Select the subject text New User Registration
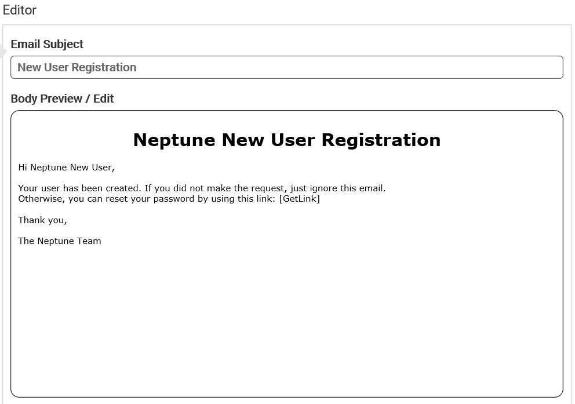 (x=77, y=67)
